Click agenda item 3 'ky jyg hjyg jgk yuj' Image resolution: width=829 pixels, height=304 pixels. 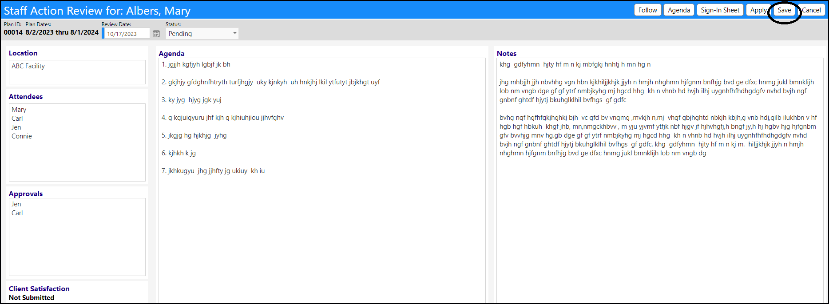click(x=191, y=100)
